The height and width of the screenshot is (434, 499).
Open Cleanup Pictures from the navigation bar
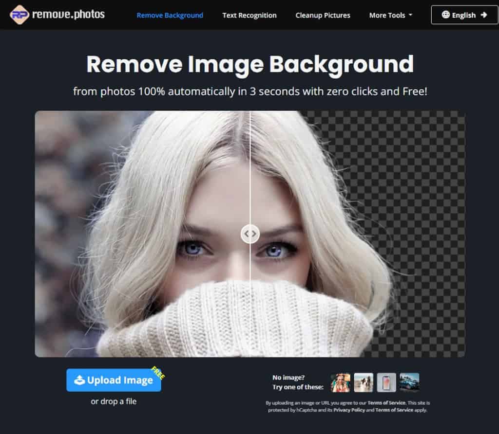pyautogui.click(x=323, y=15)
